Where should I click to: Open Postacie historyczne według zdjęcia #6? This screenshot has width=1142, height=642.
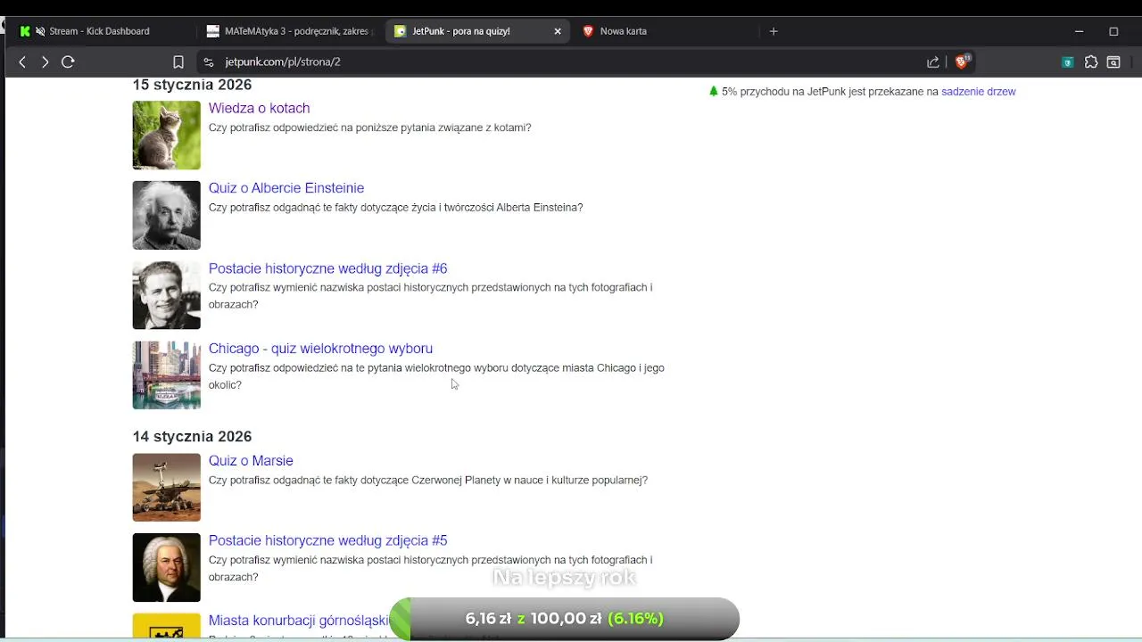click(327, 268)
